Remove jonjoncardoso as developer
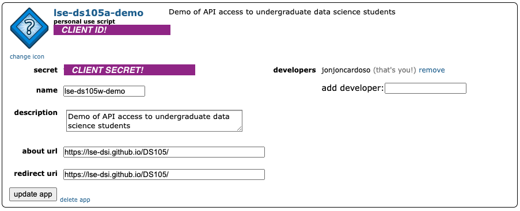Screen dimensions: 520x211 coord(432,70)
